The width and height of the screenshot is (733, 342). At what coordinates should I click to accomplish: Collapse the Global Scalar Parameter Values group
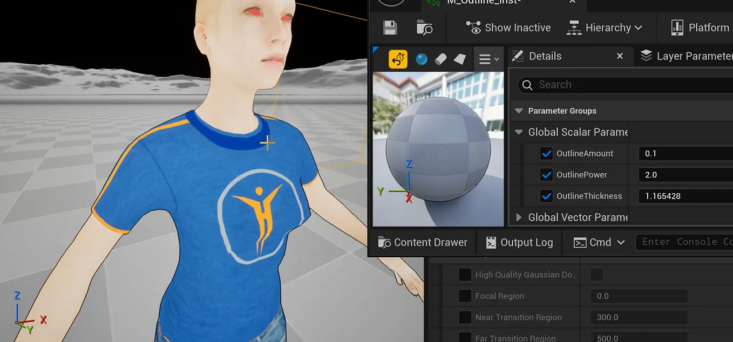[519, 132]
